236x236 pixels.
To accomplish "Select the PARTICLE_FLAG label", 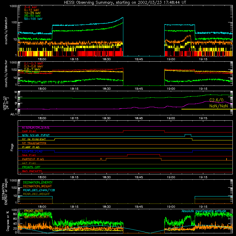I will (33, 159).
